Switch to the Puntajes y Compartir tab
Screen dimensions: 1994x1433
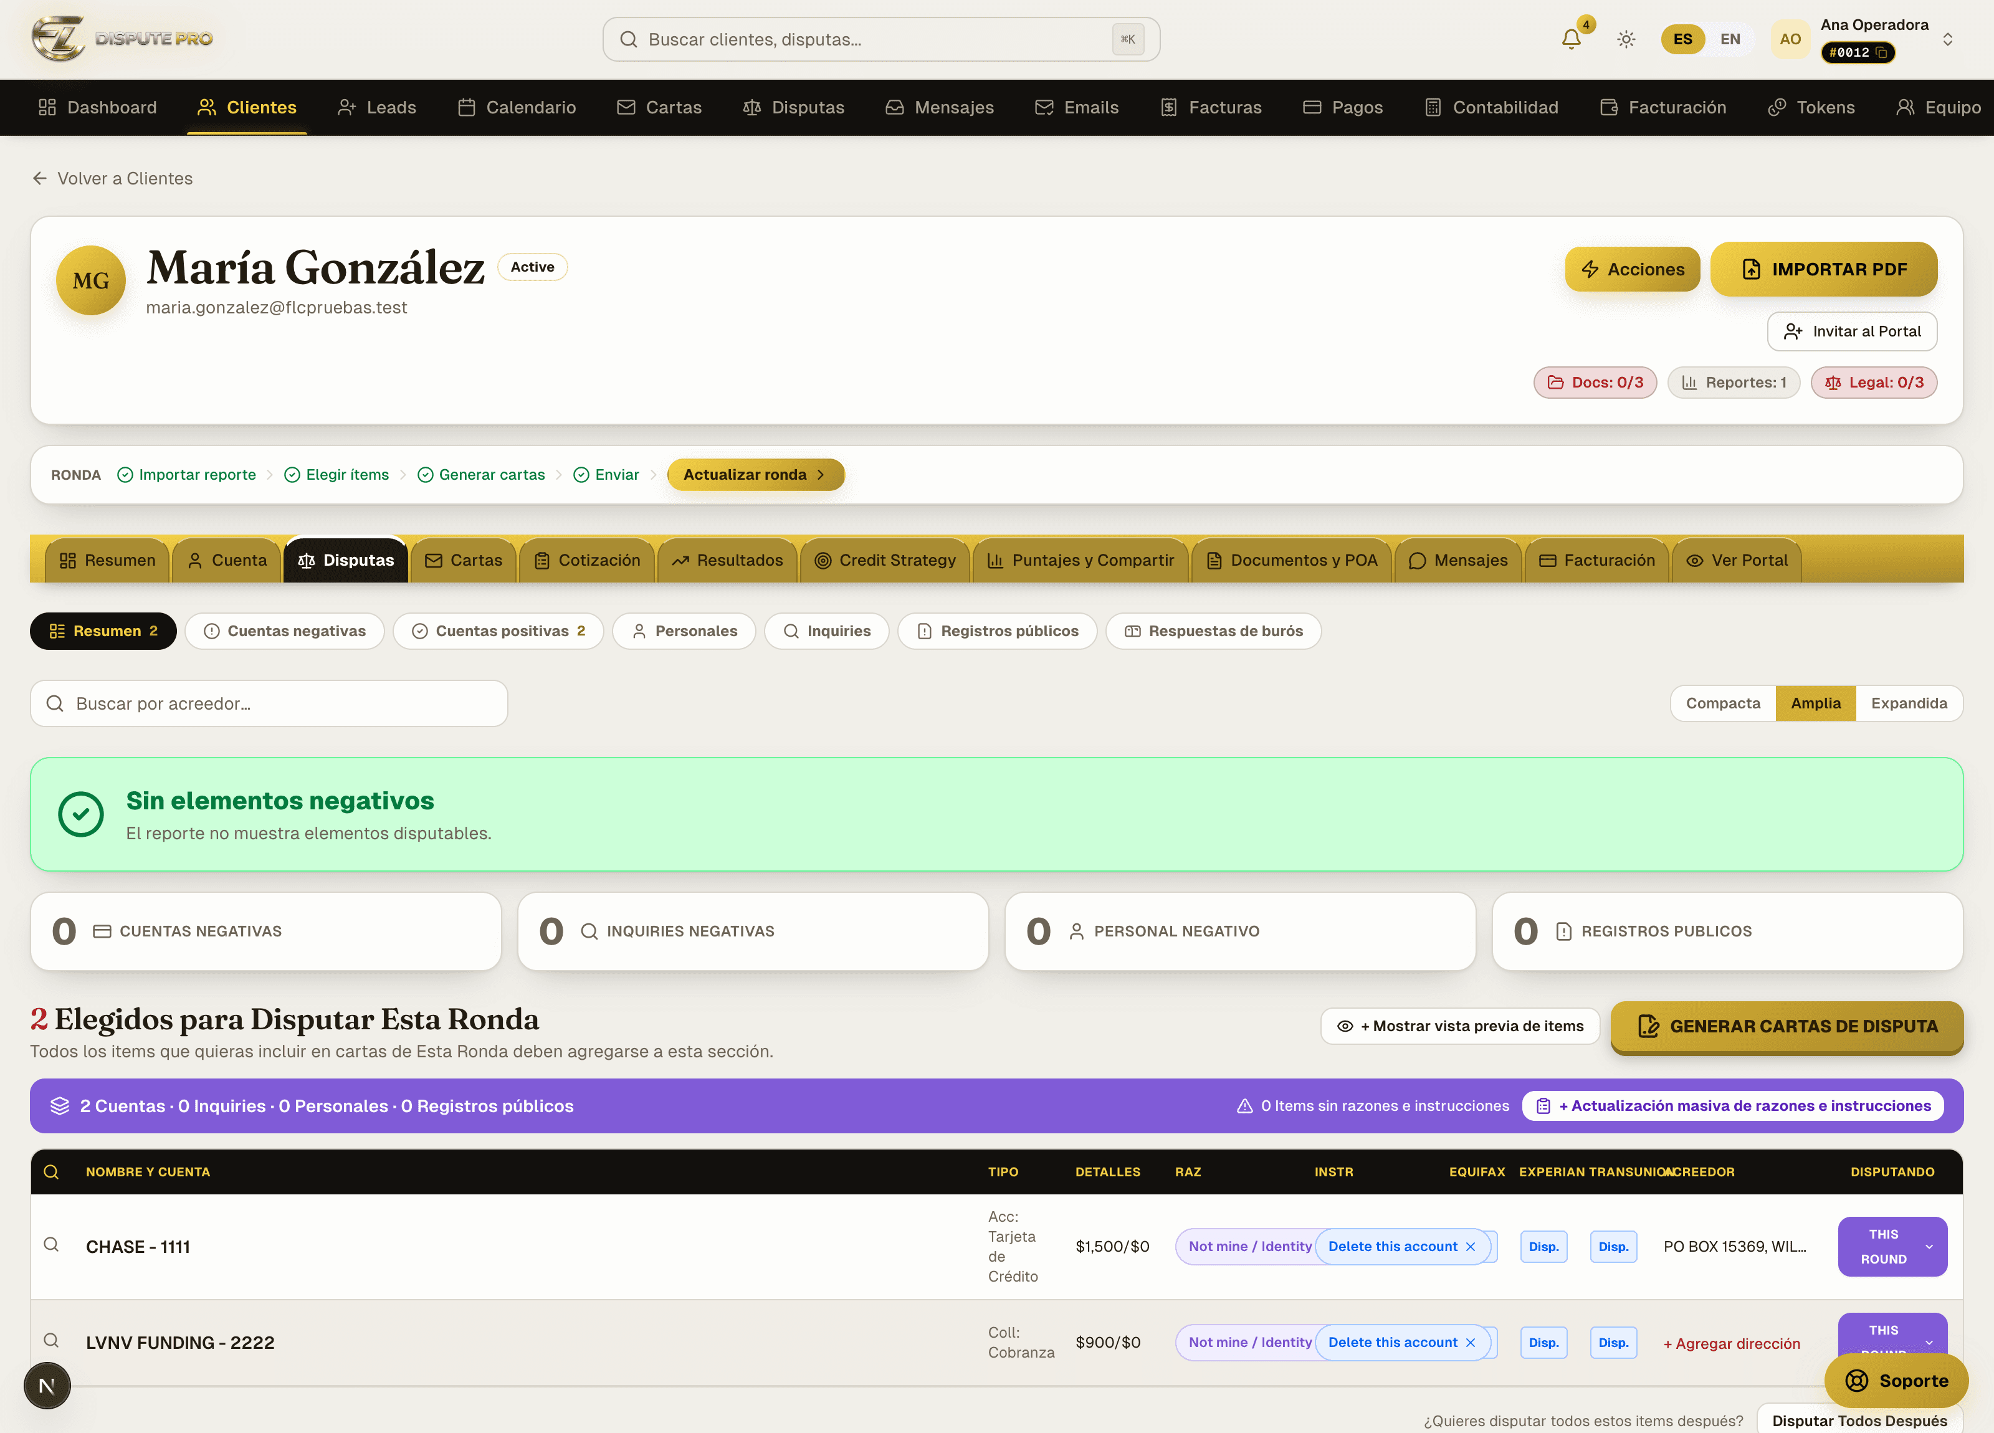[x=1080, y=560]
